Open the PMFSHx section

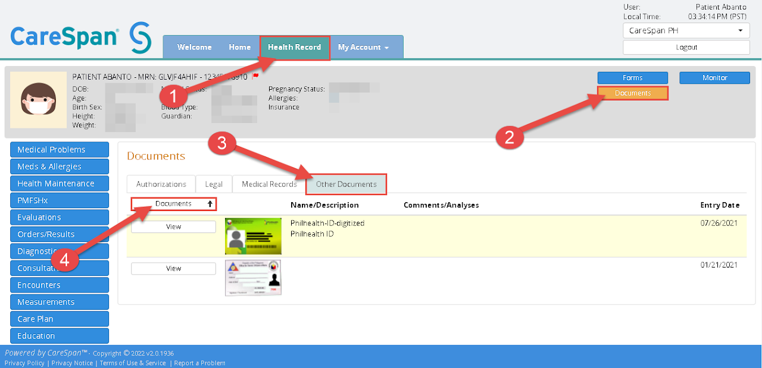pyautogui.click(x=60, y=200)
